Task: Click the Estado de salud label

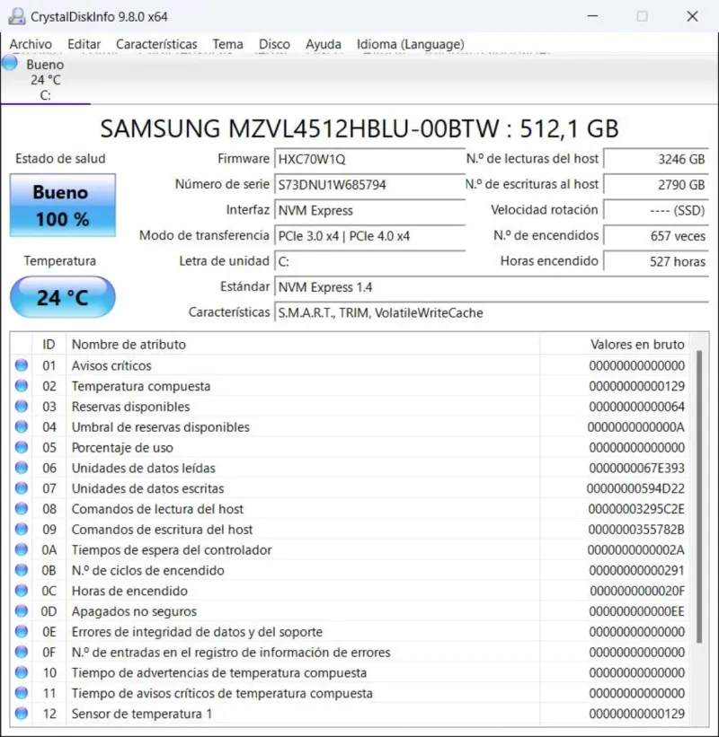Action: click(60, 158)
